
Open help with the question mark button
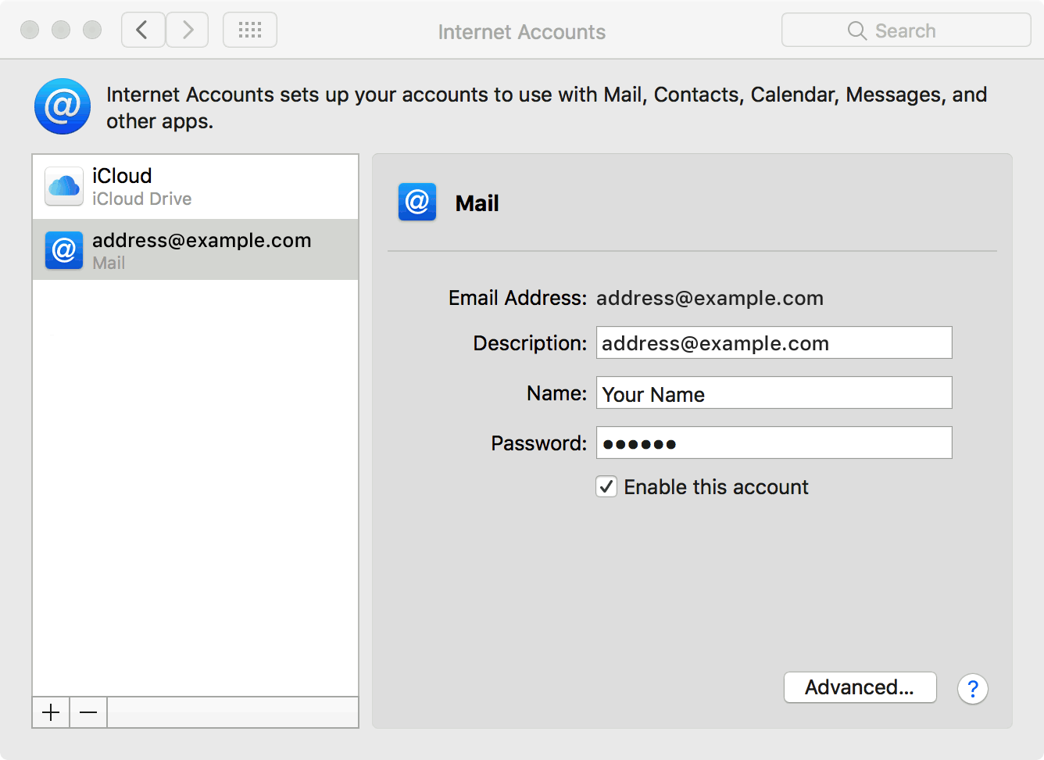pos(972,689)
